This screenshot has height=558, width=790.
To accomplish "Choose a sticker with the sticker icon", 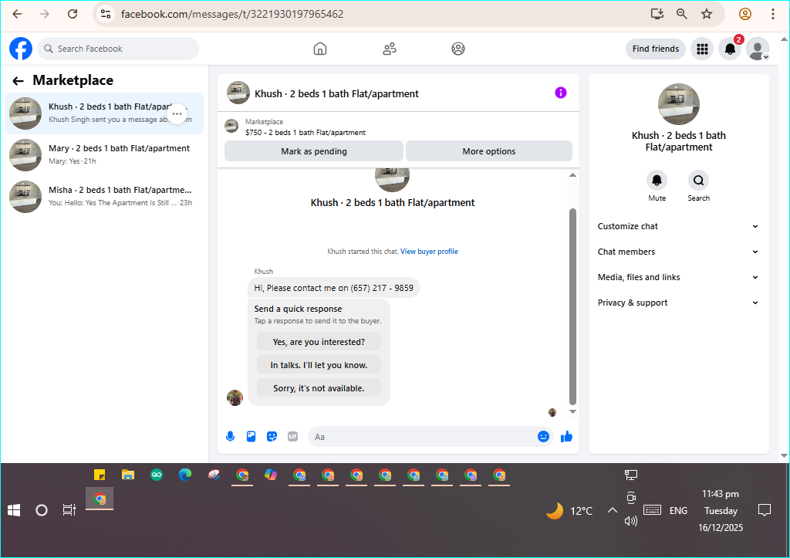I will tap(272, 437).
